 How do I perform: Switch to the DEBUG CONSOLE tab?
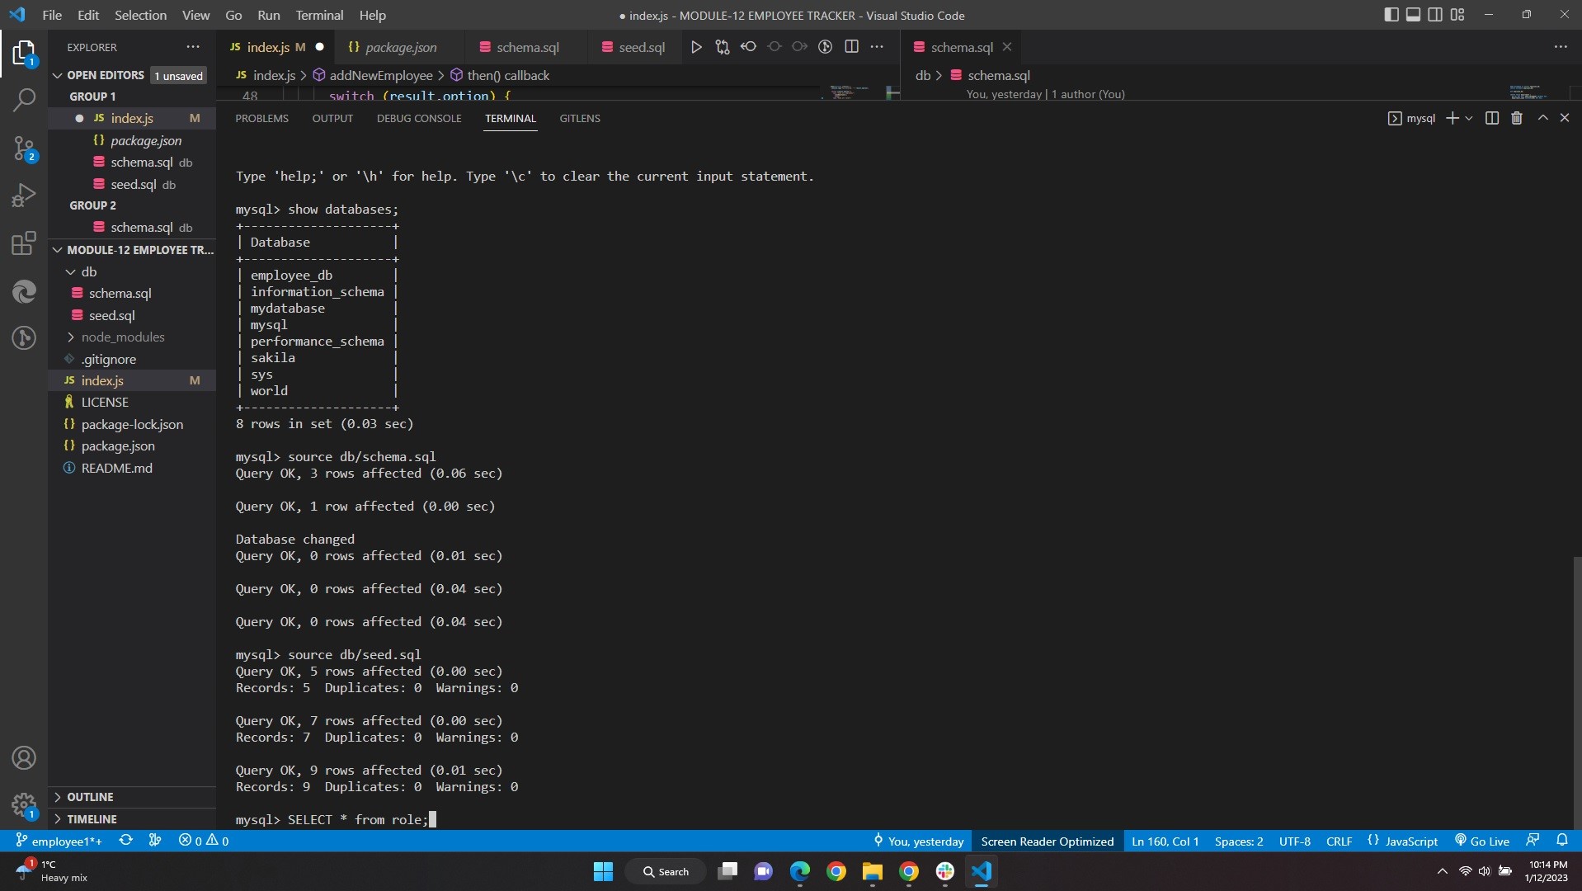point(418,118)
